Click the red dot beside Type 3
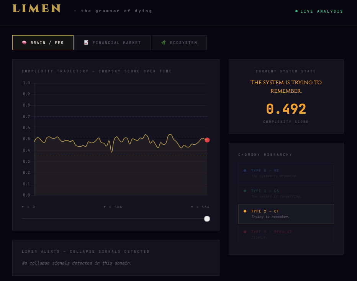The height and width of the screenshot is (281, 357). point(245,232)
